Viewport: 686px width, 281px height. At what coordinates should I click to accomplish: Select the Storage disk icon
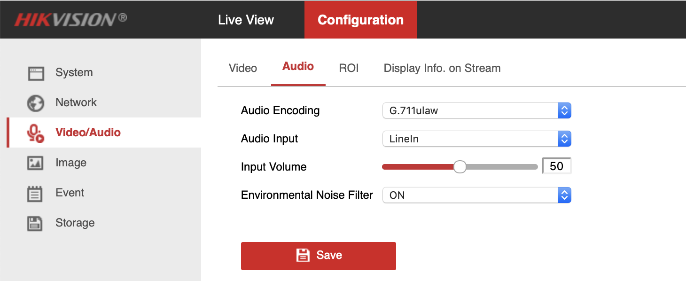36,222
